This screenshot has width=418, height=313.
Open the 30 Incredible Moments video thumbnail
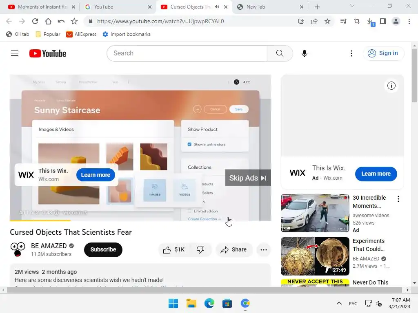coord(315,213)
